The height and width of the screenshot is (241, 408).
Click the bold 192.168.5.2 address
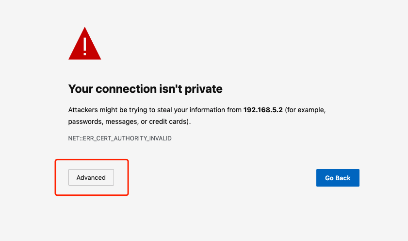coord(263,110)
